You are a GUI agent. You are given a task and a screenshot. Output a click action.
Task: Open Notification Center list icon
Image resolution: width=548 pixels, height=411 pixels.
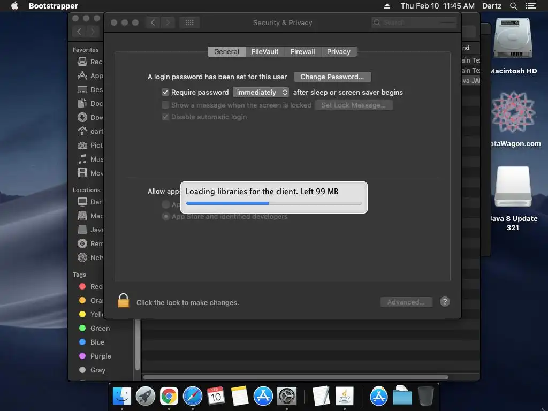click(530, 6)
